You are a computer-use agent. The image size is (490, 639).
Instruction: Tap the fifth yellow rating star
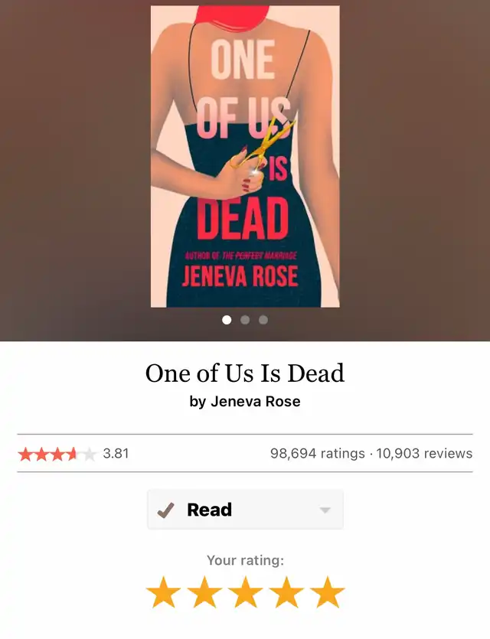(328, 592)
